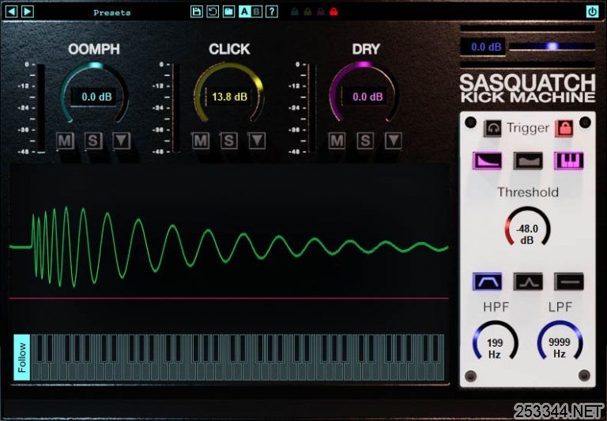Save preset with the floppy disk icon
The width and height of the screenshot is (607, 421).
click(x=197, y=12)
